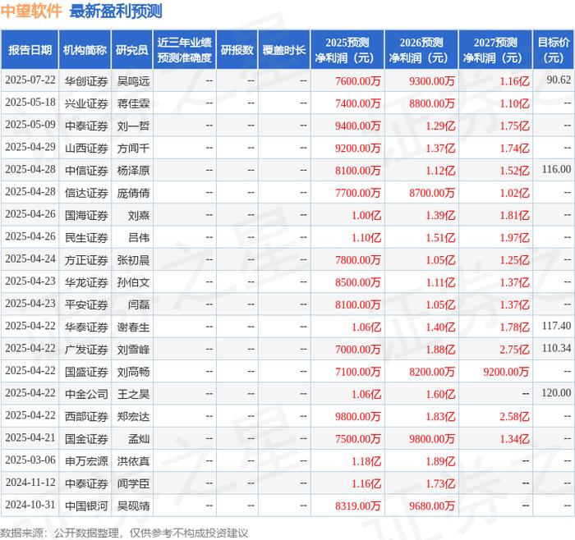Select target price 110.34

556,348
